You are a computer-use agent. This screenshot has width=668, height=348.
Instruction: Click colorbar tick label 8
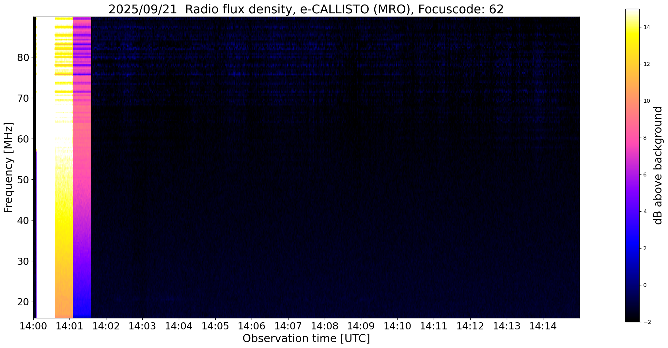(x=645, y=138)
